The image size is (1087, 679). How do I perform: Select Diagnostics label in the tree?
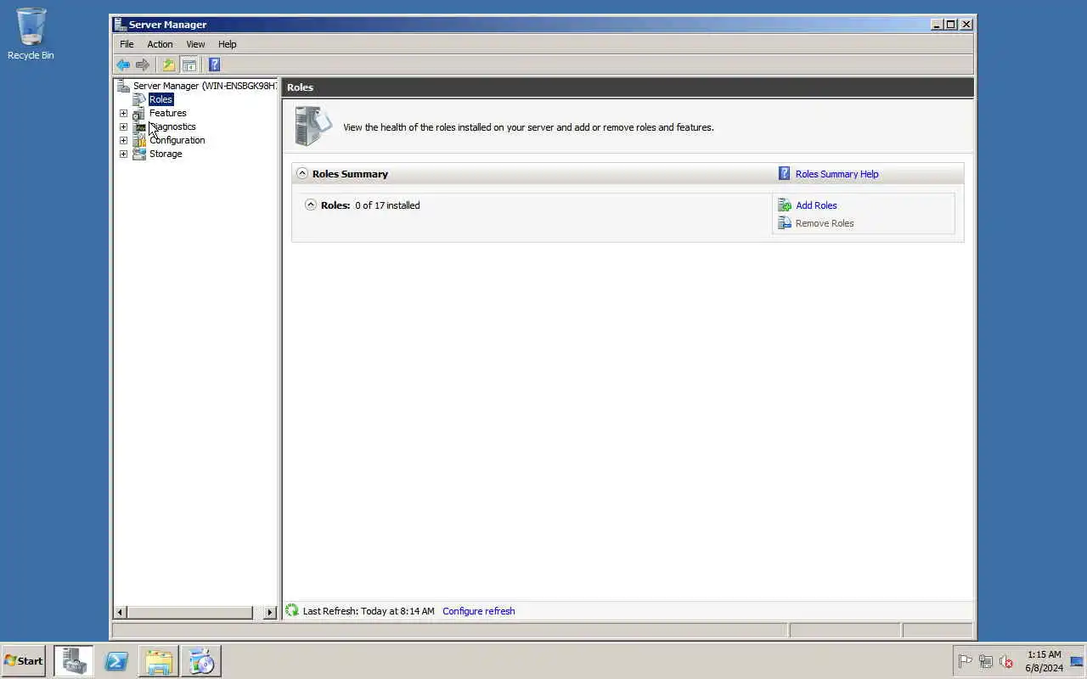point(172,126)
